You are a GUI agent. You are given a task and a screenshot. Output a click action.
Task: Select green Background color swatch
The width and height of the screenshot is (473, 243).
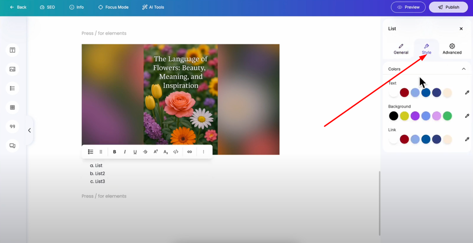click(447, 116)
